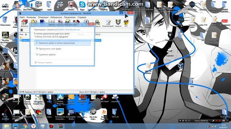This screenshot has height=129, width=231.
Task: Open the Skype desktop shortcut
Action: 82,6
